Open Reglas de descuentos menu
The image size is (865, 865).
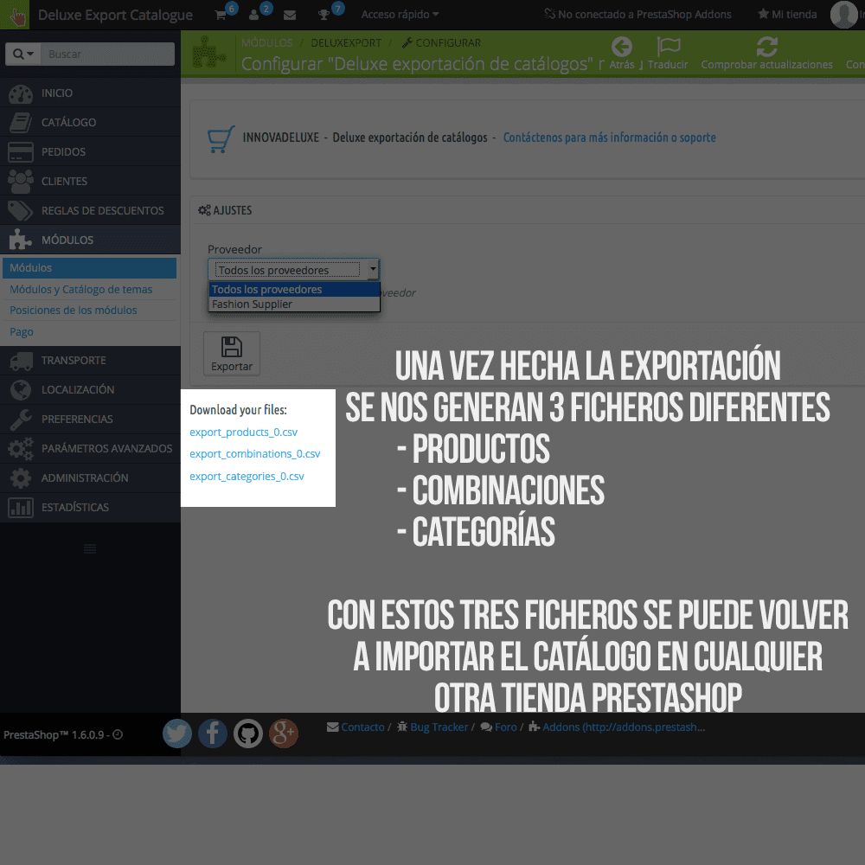(x=91, y=210)
